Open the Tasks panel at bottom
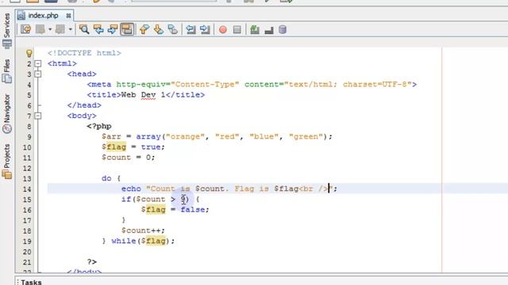 pos(31,282)
